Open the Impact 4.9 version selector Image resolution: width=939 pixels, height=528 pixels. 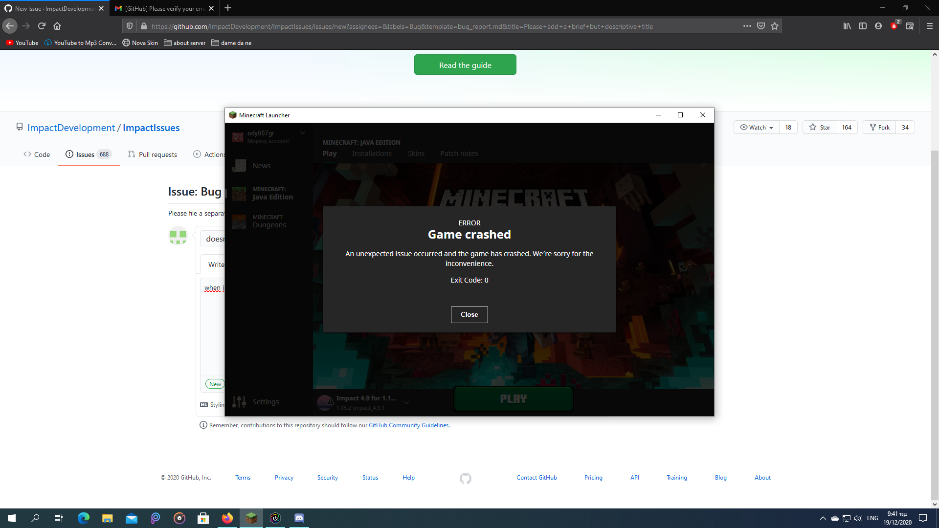(x=406, y=402)
